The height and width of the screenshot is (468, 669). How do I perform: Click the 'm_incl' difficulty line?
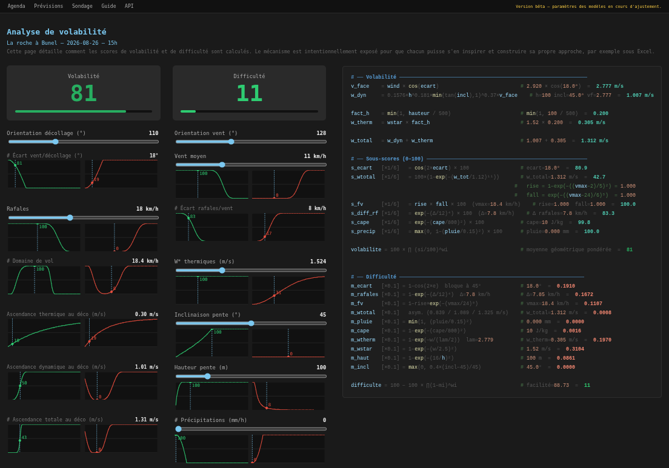tap(463, 367)
